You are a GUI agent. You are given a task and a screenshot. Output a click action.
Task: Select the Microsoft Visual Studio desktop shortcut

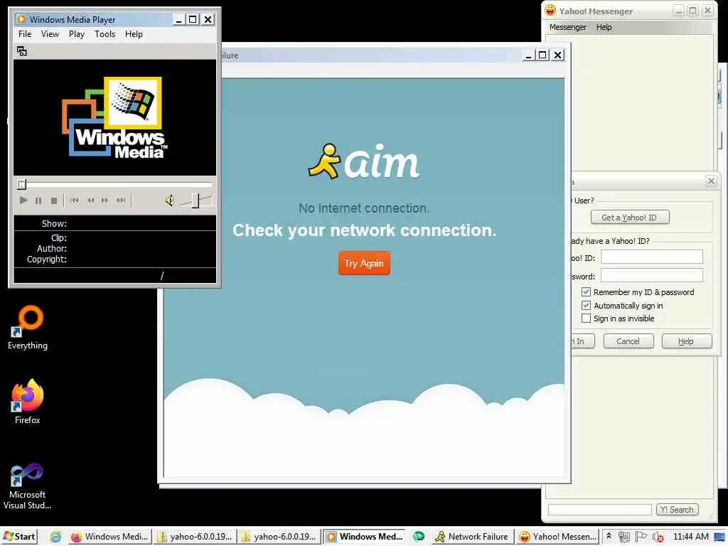[28, 486]
